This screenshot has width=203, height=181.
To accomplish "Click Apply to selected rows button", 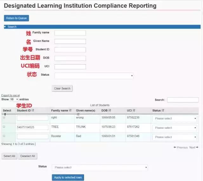I will (x=68, y=178).
